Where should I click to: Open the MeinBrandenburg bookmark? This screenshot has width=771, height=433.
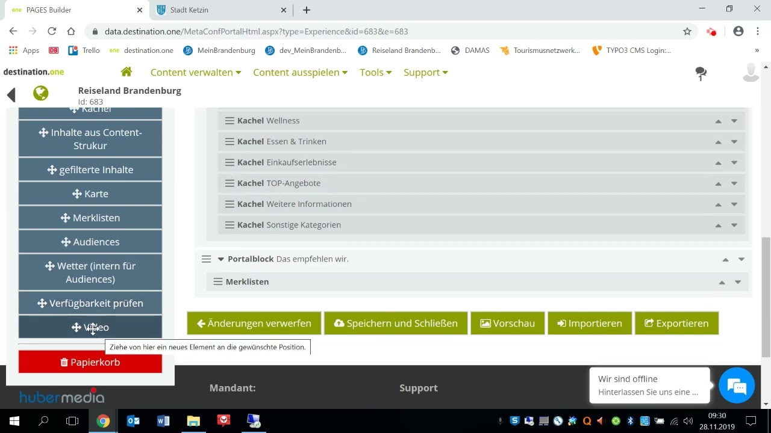click(219, 51)
